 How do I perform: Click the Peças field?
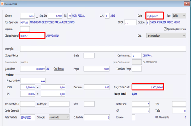tap(96, 69)
